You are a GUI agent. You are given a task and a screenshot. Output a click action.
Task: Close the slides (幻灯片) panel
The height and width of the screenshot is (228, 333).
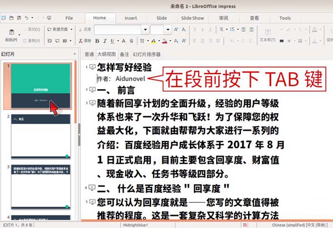pyautogui.click(x=75, y=54)
